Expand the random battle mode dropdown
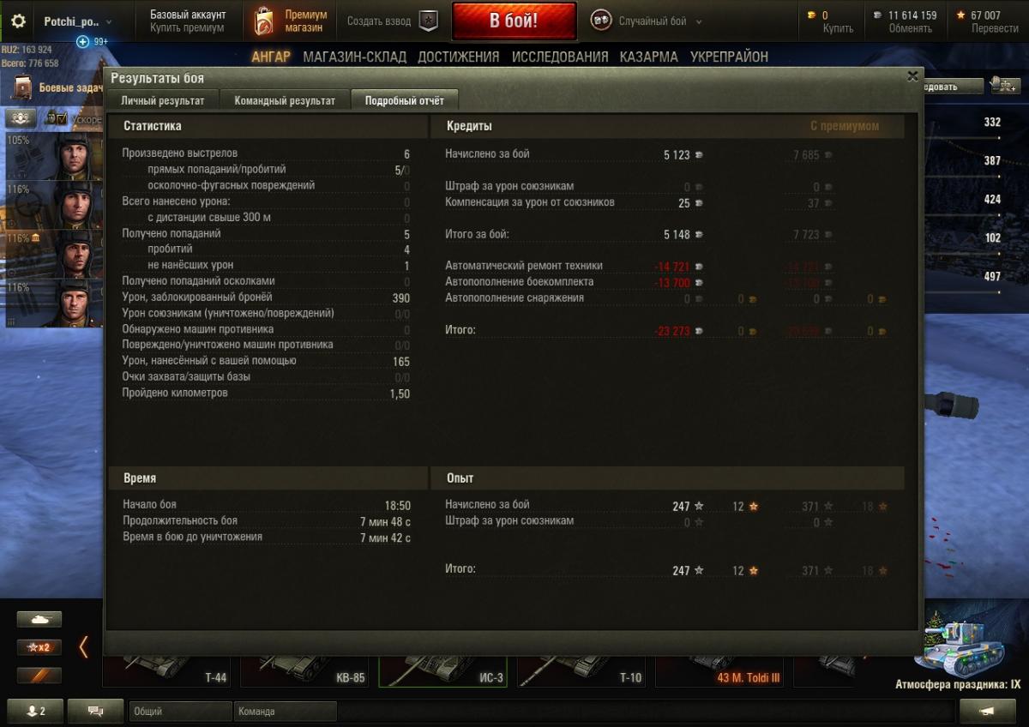The width and height of the screenshot is (1029, 727). tap(698, 21)
